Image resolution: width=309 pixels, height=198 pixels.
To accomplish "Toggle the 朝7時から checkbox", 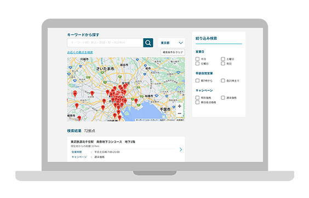I will pos(197,80).
